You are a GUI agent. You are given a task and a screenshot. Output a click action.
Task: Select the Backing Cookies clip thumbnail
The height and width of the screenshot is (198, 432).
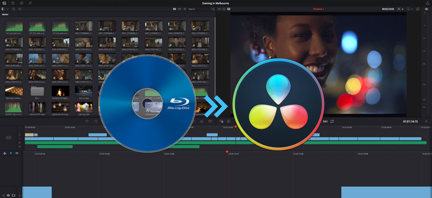point(14,91)
